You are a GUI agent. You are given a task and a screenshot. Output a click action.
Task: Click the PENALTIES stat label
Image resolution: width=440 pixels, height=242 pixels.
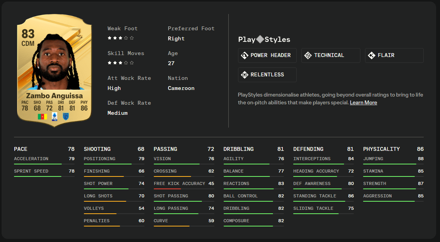click(97, 221)
